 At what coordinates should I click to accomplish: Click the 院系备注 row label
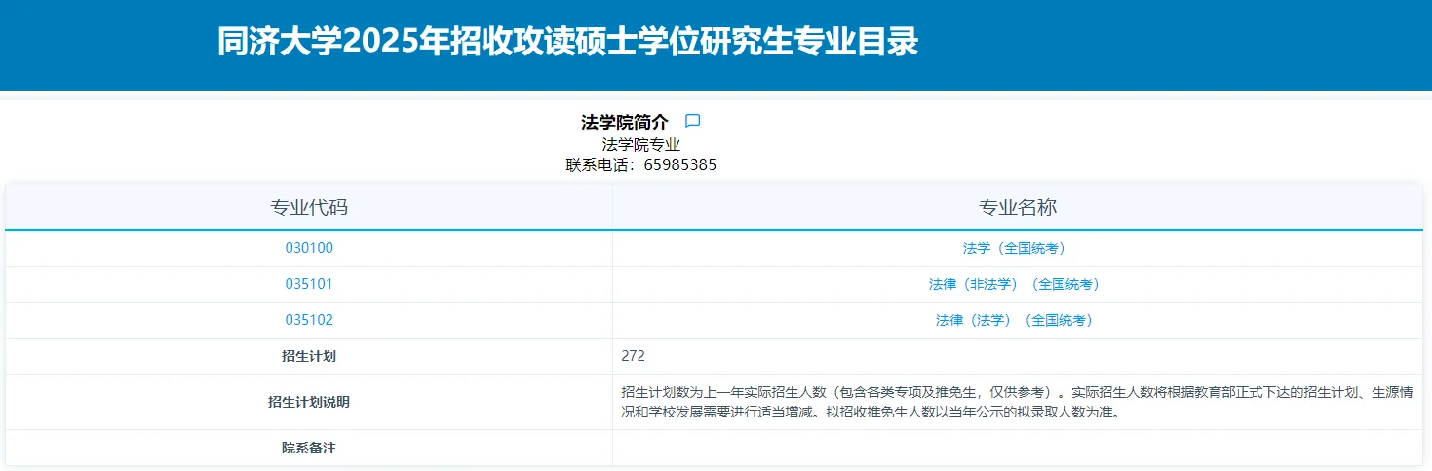pos(309,448)
